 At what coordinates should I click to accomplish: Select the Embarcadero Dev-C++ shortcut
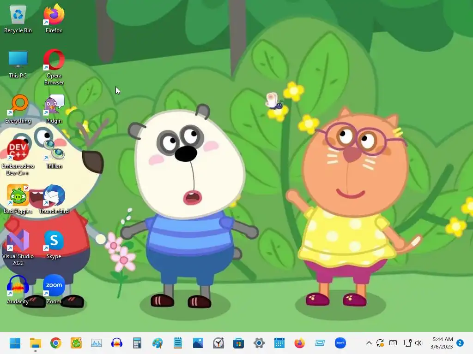pyautogui.click(x=18, y=158)
